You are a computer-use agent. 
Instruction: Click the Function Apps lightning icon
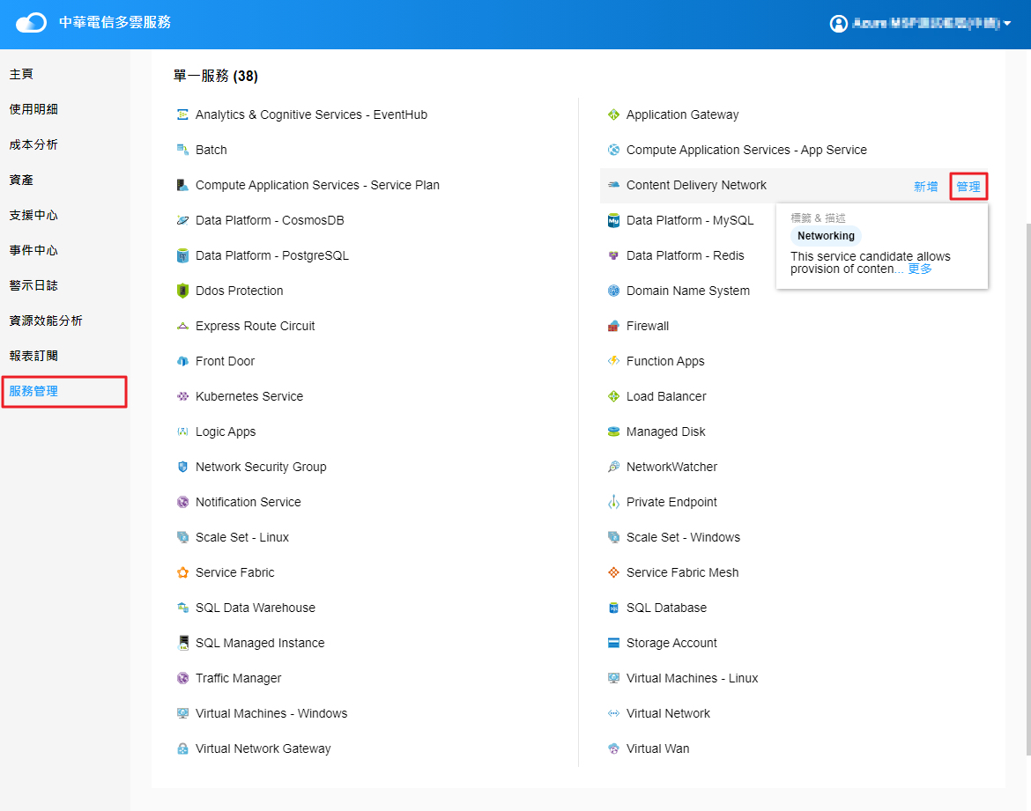(613, 361)
